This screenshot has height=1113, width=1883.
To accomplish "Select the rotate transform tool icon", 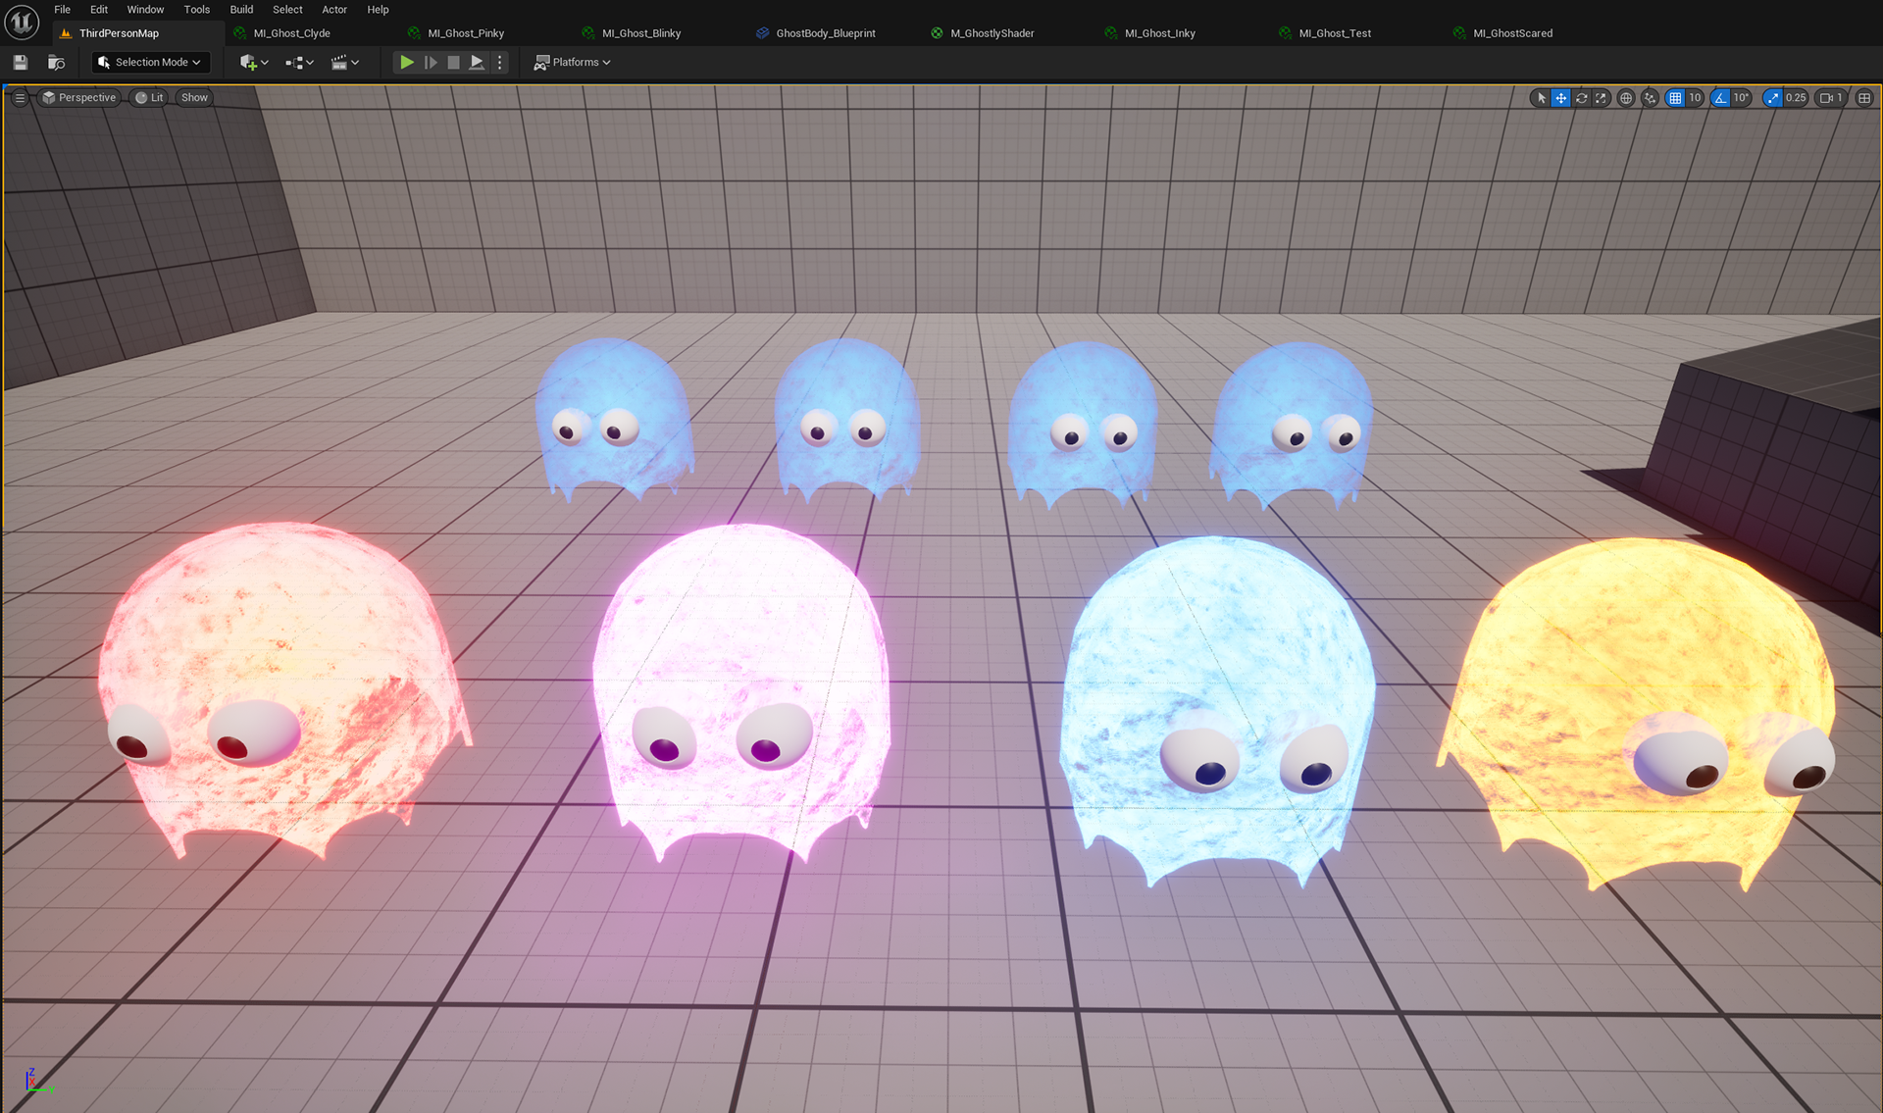I will pyautogui.click(x=1581, y=98).
